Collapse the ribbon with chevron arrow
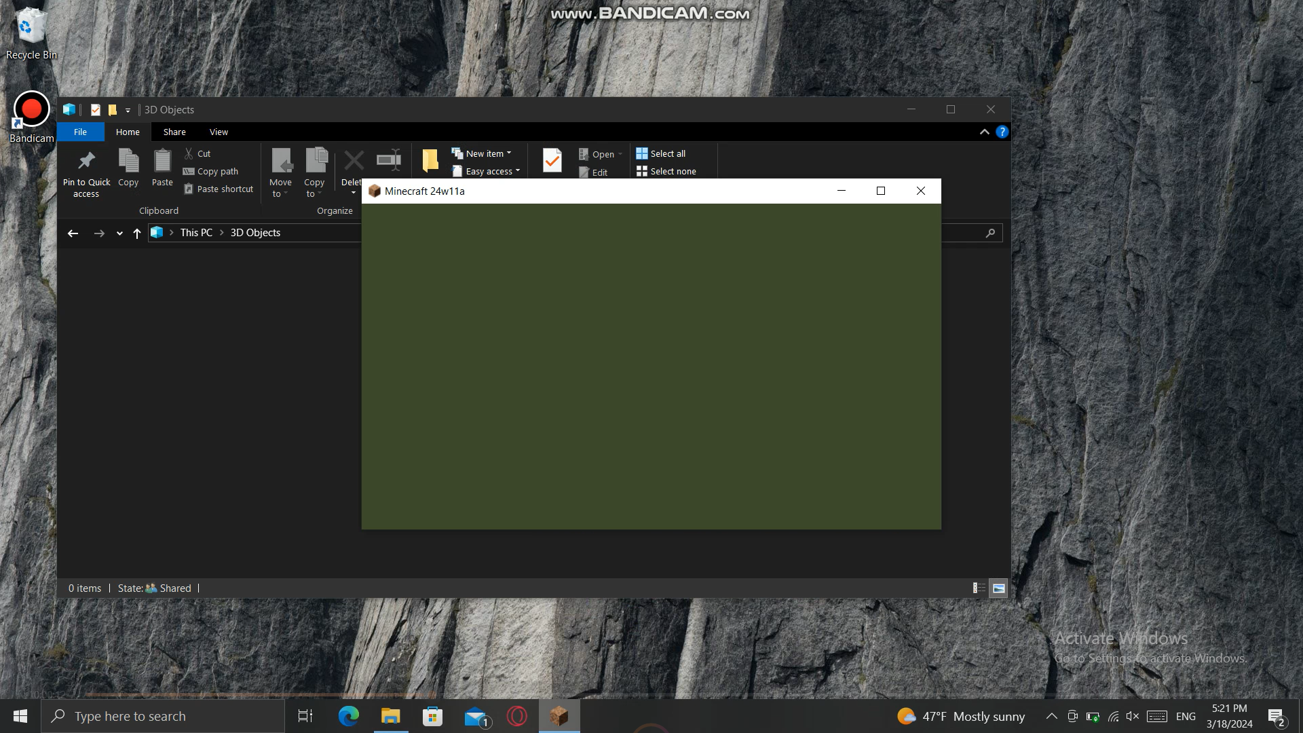The width and height of the screenshot is (1303, 733). (984, 132)
